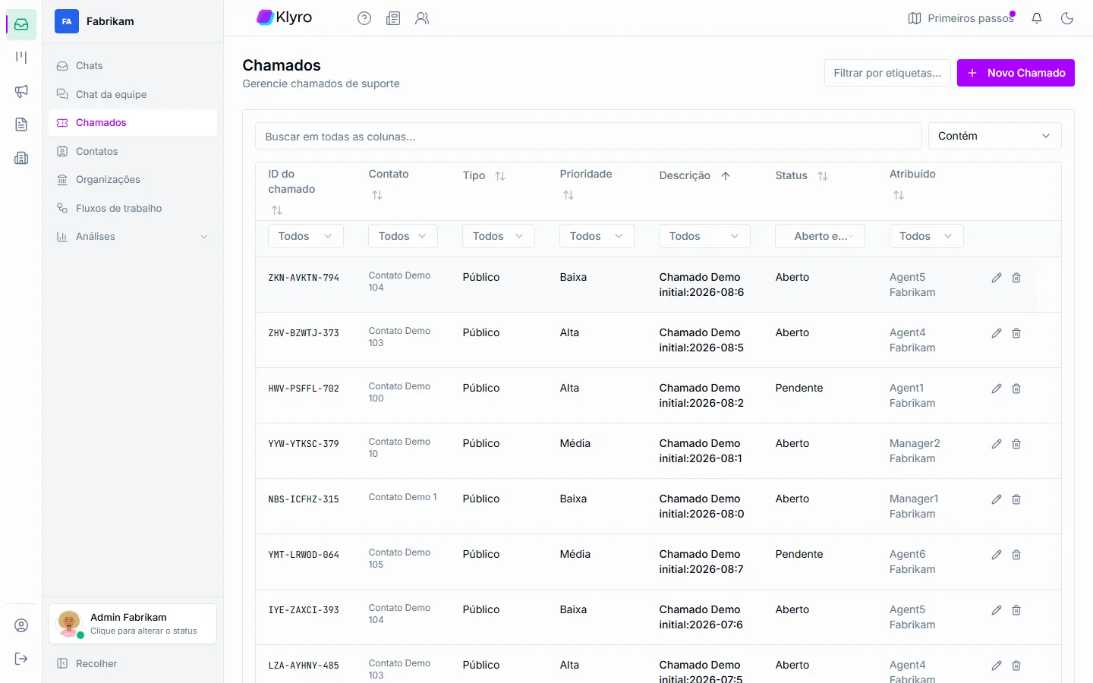Focus the Buscar em todas as colunas field
This screenshot has width=1093, height=683.
coord(588,137)
